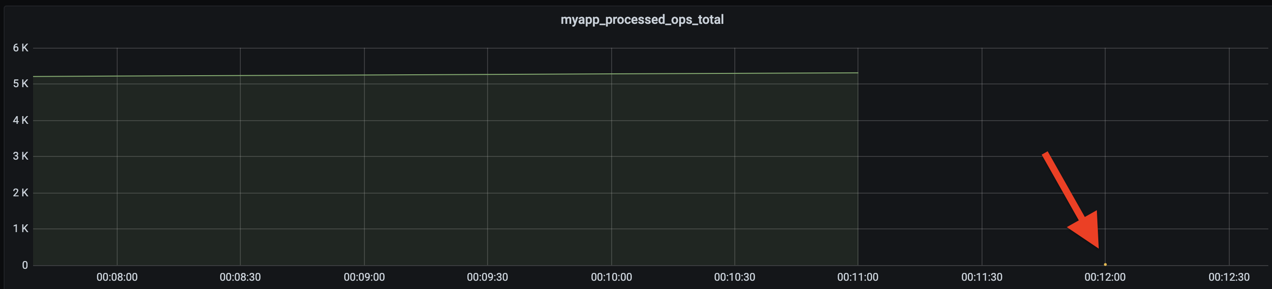Click the 00:12:00 time axis label

[1105, 277]
